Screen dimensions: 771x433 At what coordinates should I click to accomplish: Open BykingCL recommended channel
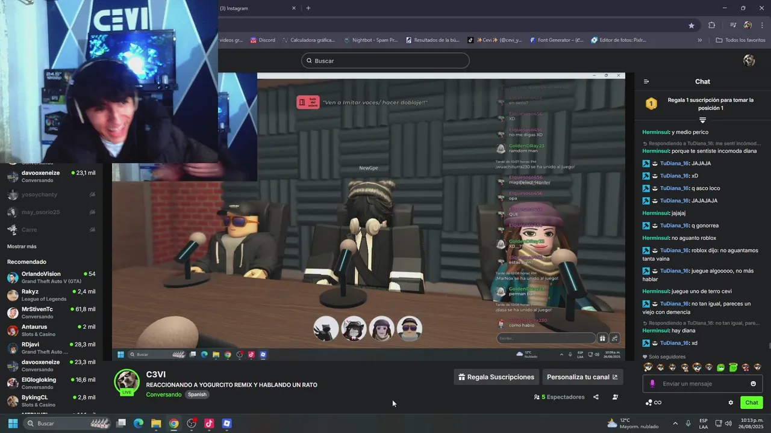click(x=51, y=401)
